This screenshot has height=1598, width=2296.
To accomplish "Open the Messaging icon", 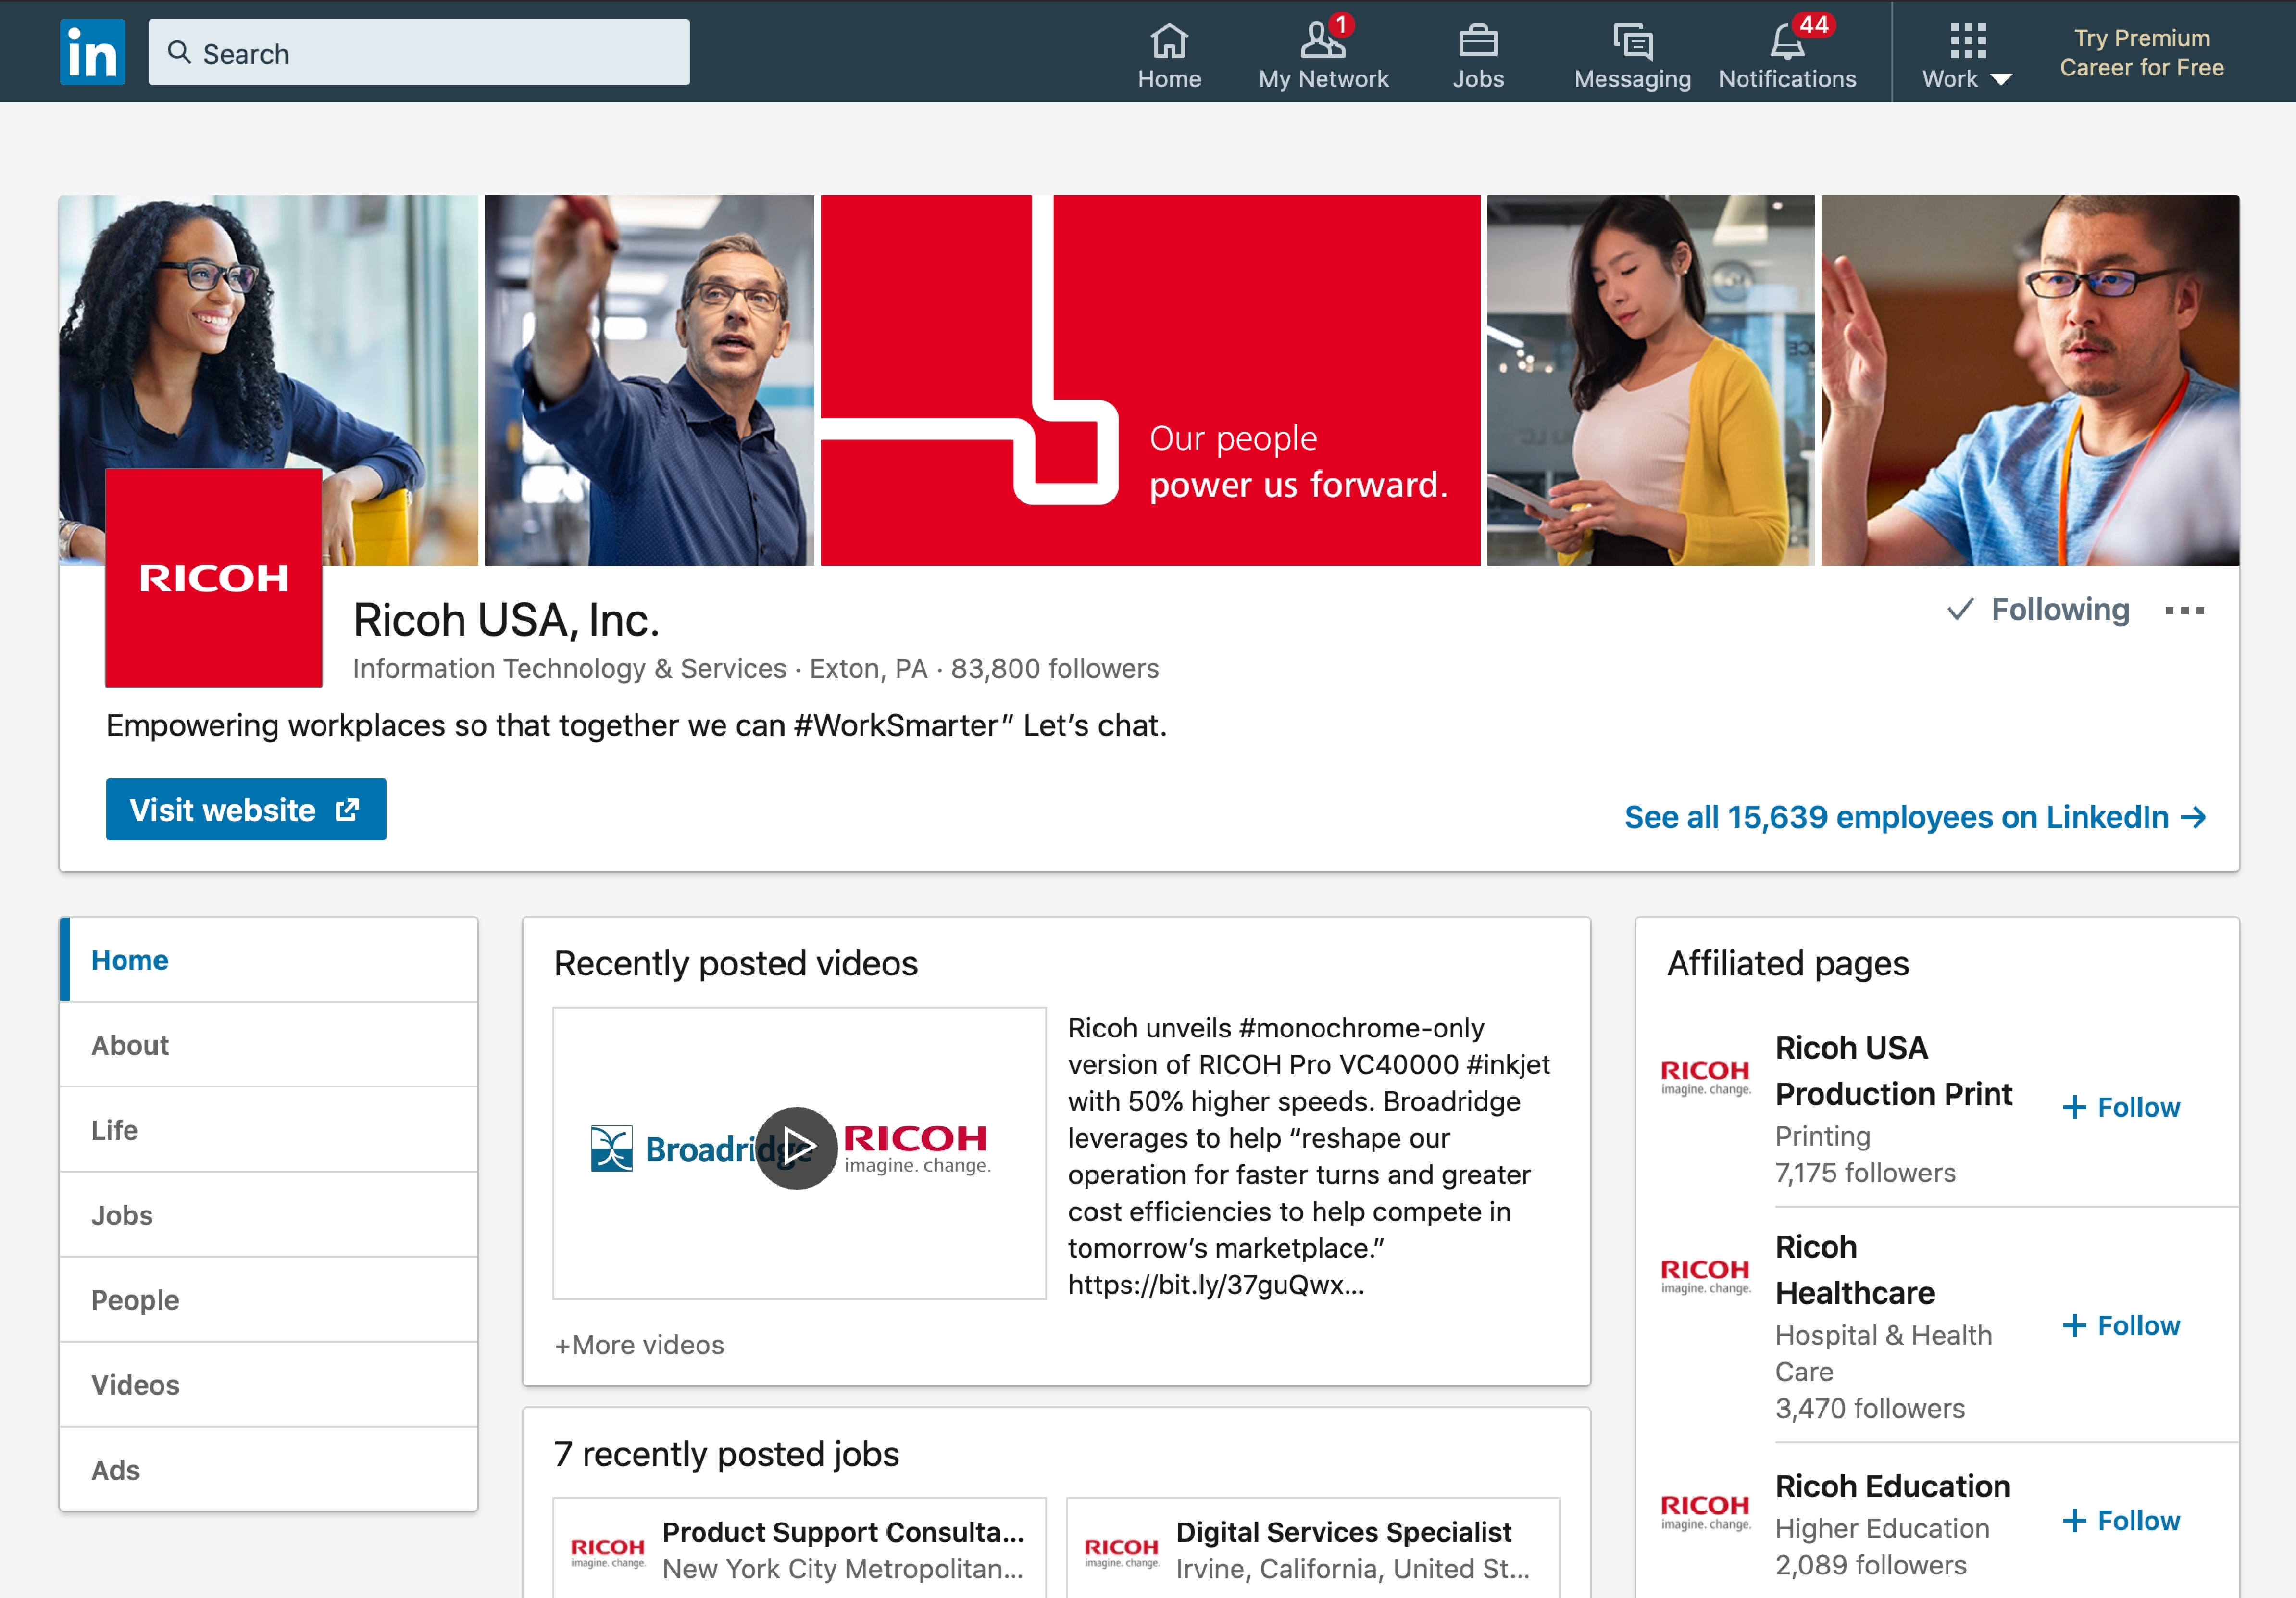I will click(1632, 56).
